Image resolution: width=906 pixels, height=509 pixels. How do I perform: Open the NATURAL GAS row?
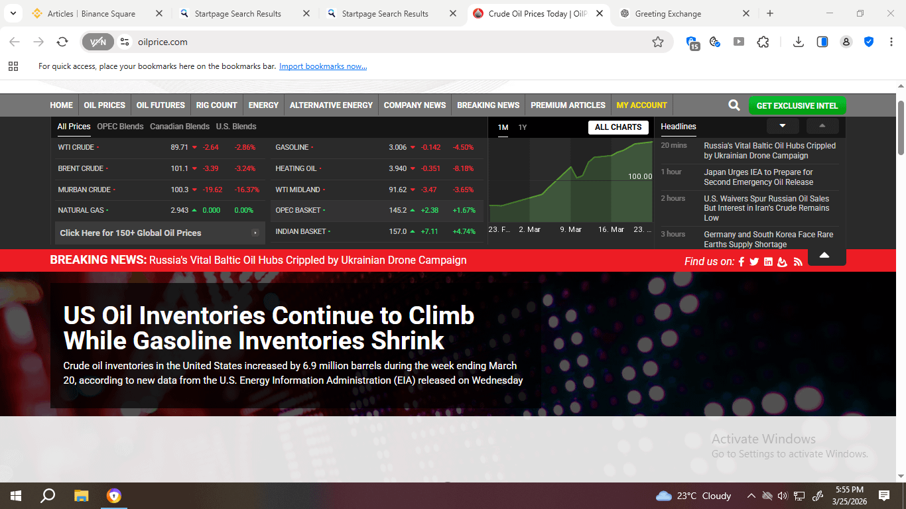pyautogui.click(x=161, y=210)
